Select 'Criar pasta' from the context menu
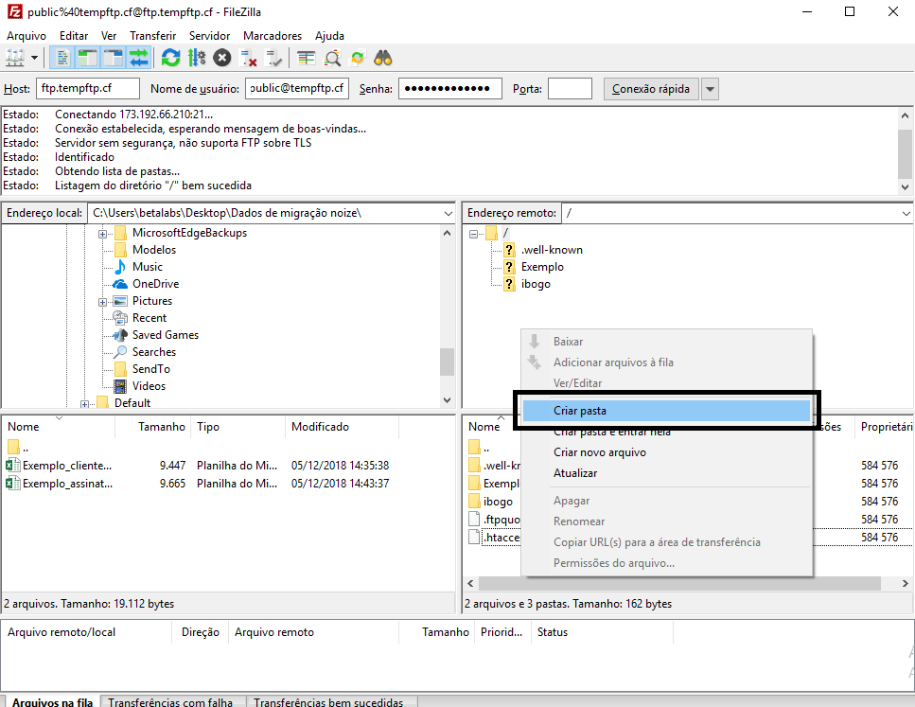The image size is (915, 707). point(580,411)
